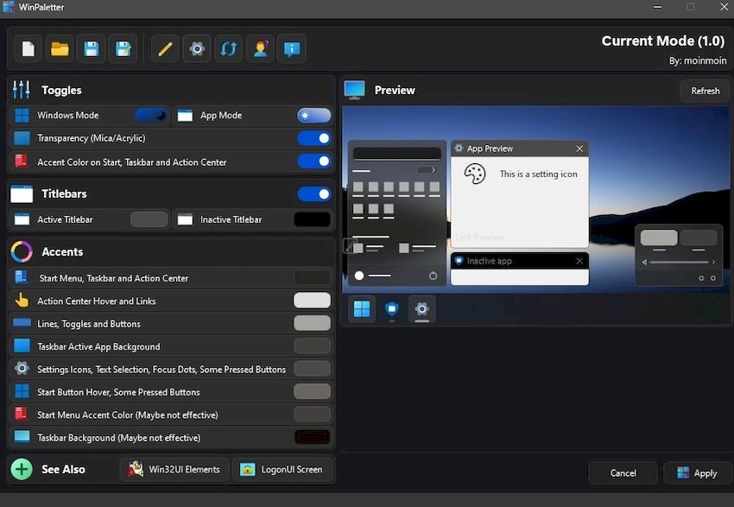
Task: Click the refresh/sync arrows icon
Action: coord(228,48)
